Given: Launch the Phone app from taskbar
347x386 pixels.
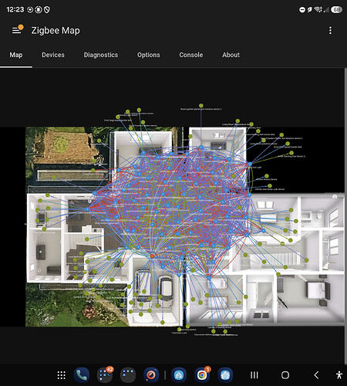Looking at the screenshot, I should pos(82,375).
